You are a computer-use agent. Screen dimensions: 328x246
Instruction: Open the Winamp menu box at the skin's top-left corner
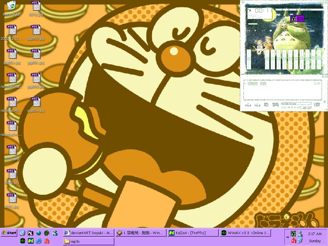[243, 2]
